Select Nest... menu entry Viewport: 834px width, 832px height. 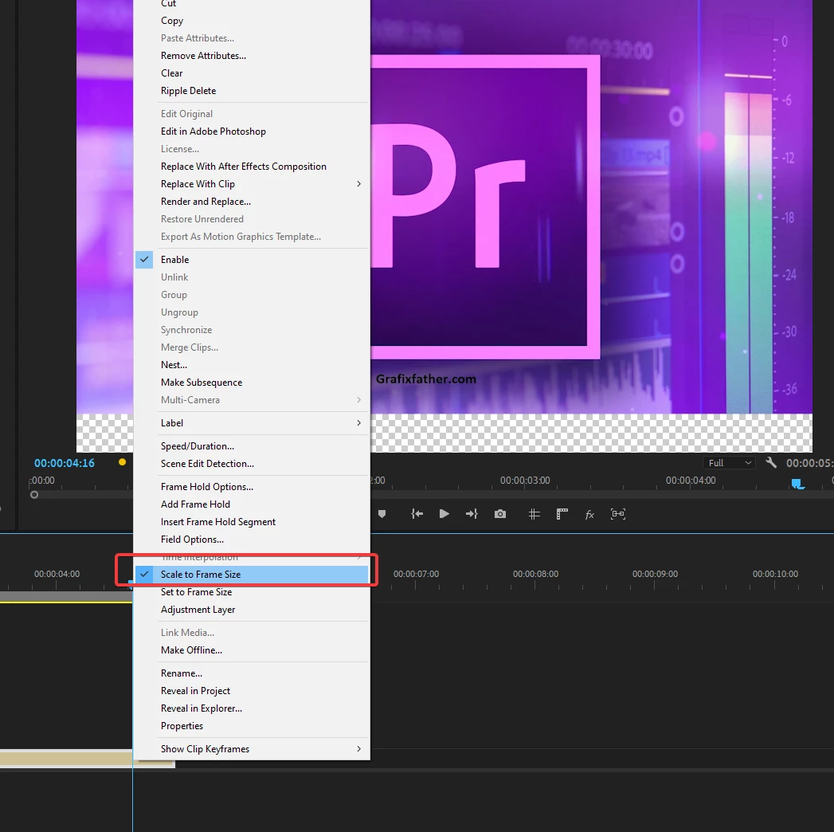252,365
